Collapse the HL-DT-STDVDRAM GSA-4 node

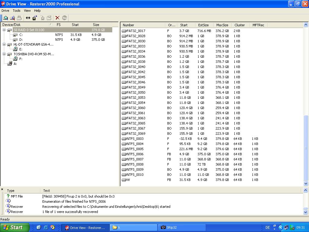(4, 44)
